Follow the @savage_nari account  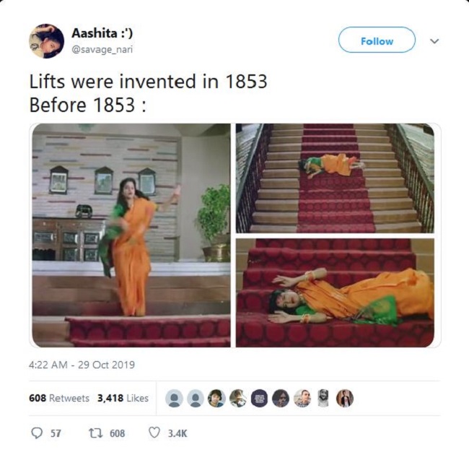[377, 40]
